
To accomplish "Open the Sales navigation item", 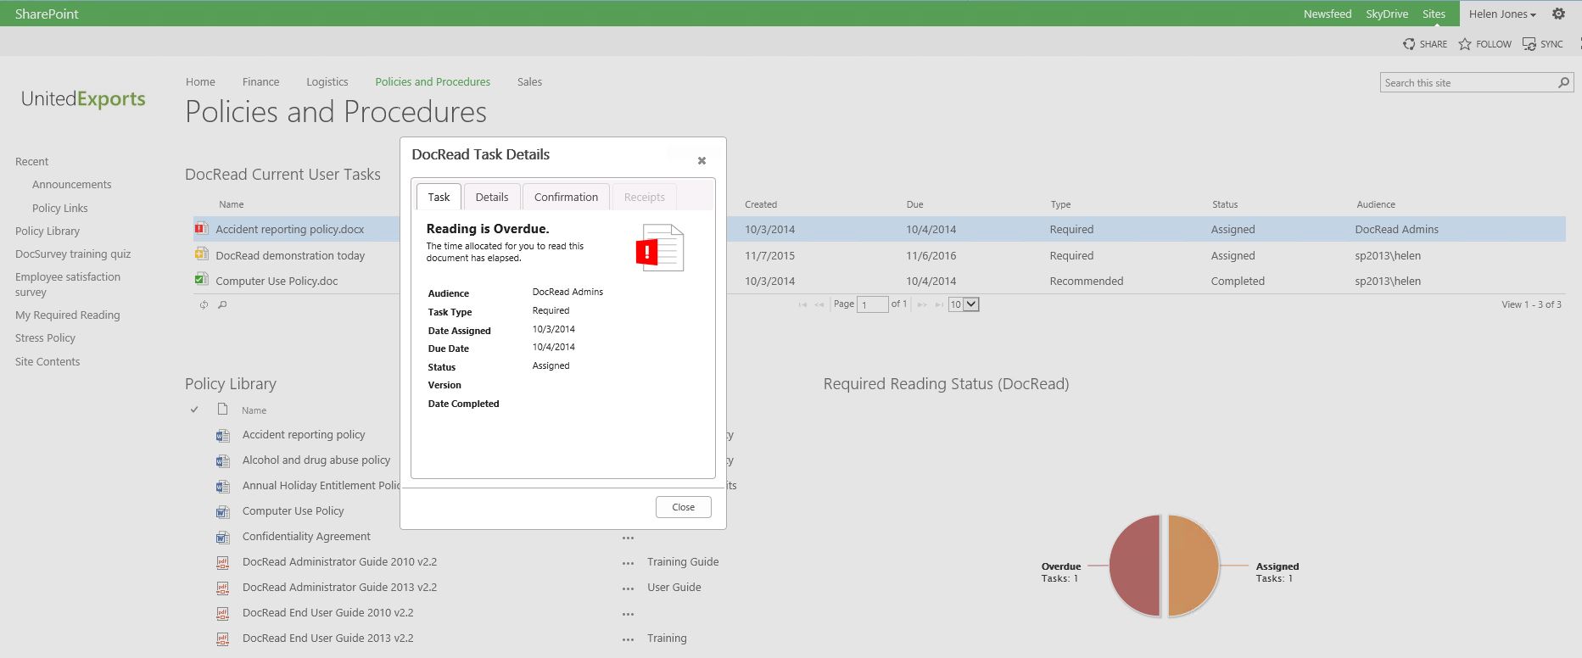I will 529,82.
